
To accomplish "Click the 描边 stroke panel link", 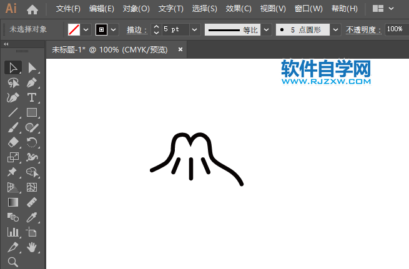I will (137, 29).
